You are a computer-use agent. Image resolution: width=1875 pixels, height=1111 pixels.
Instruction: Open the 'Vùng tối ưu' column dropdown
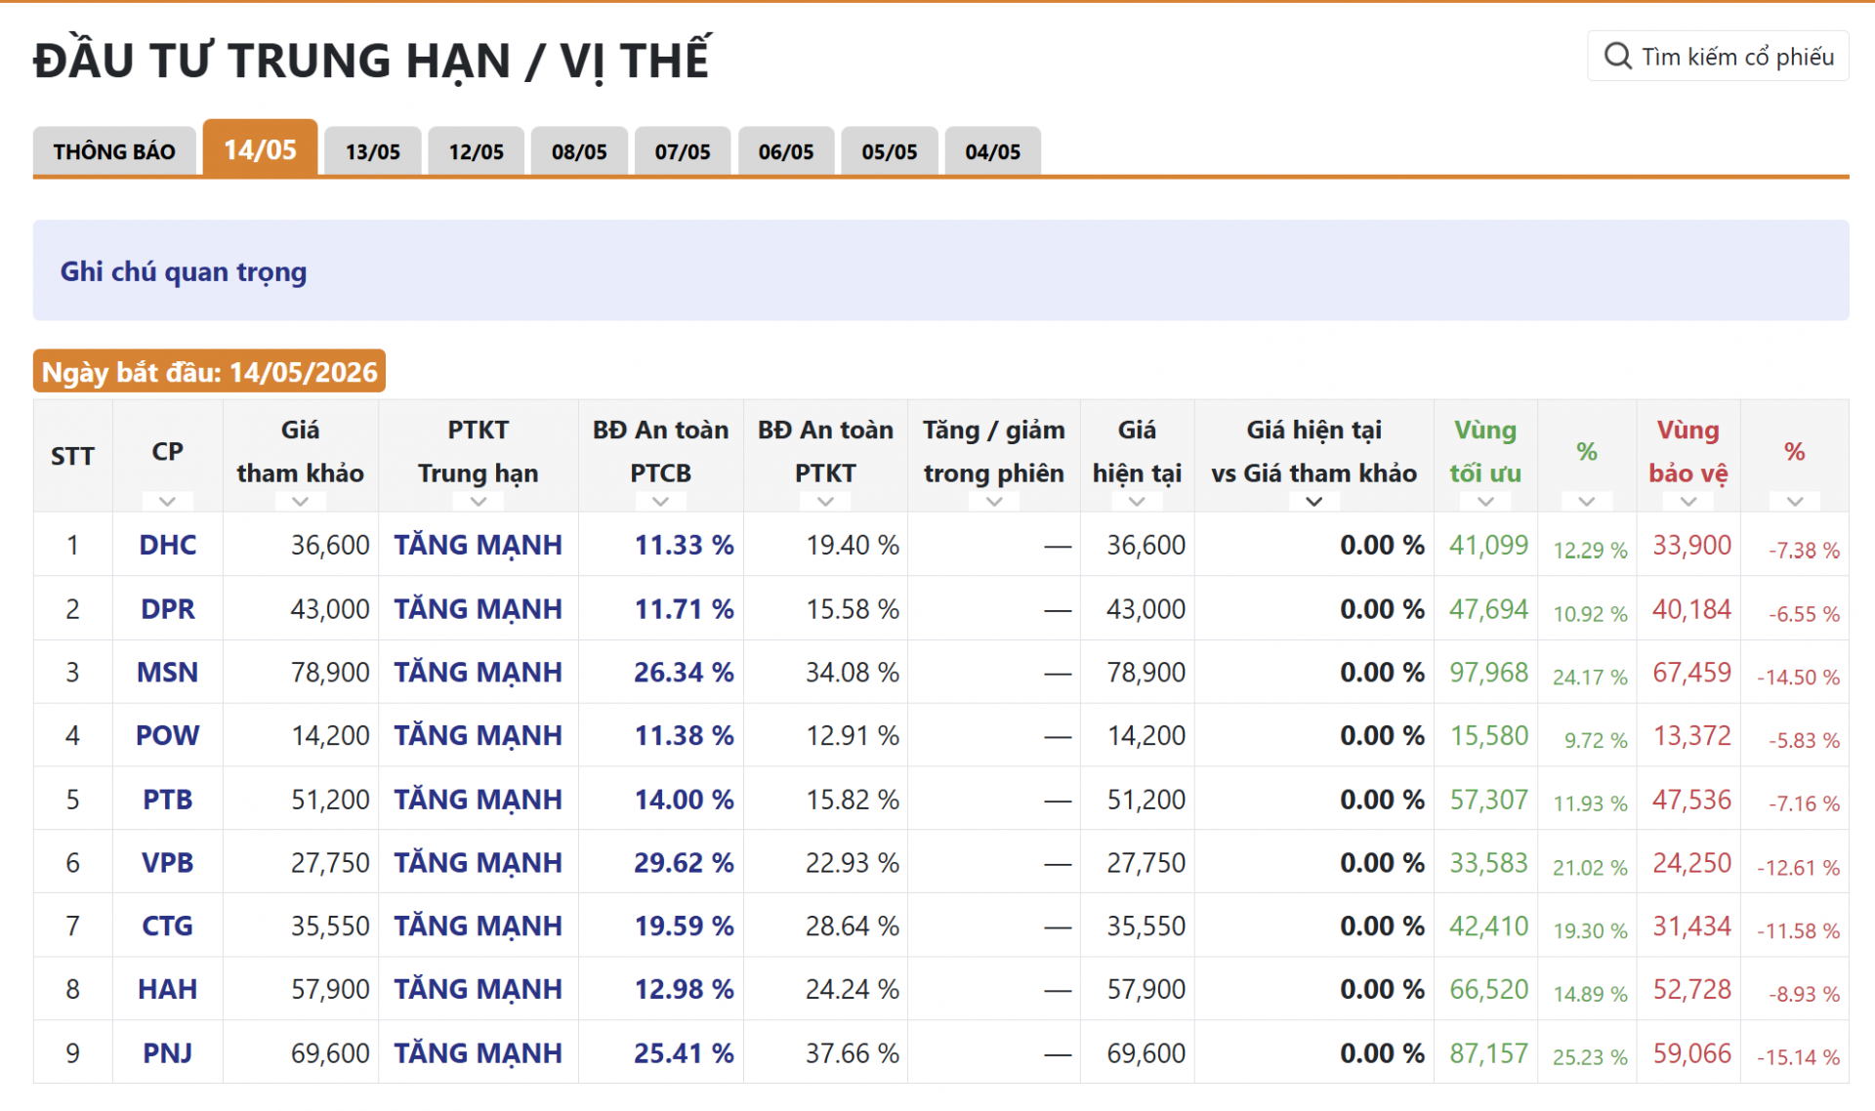[1485, 502]
